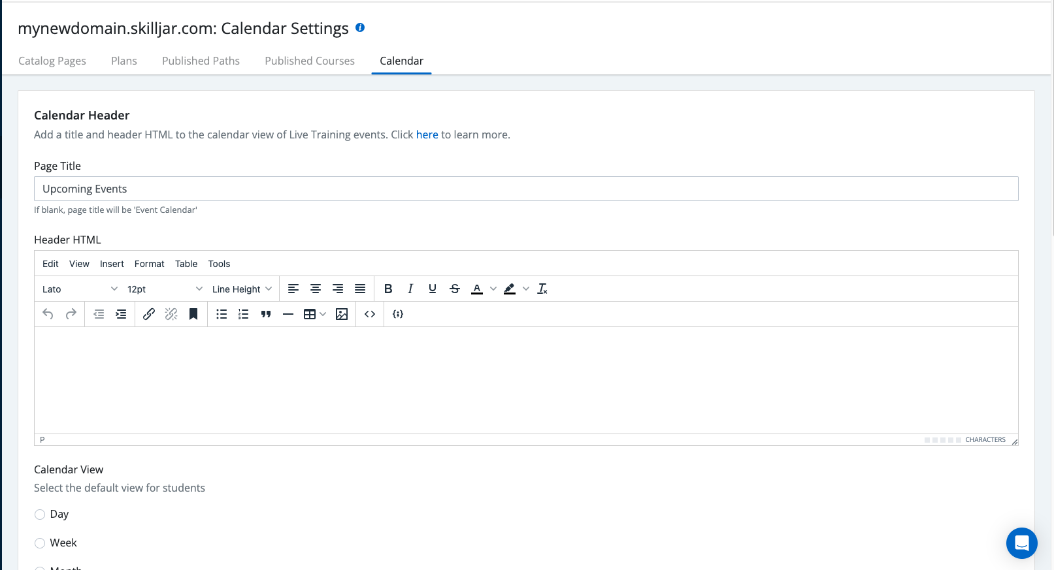Expand the Line Height dropdown
Image resolution: width=1054 pixels, height=570 pixels.
242,289
